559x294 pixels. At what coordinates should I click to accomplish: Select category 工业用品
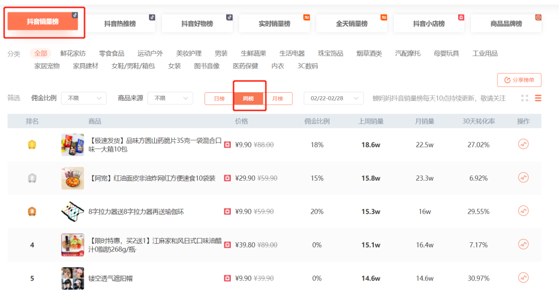(485, 53)
